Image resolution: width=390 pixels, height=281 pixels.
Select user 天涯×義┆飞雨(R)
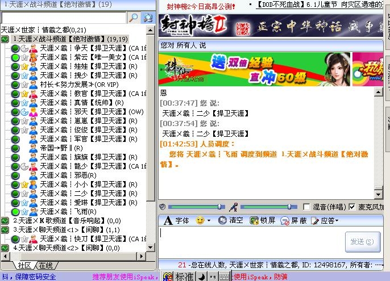[x=68, y=212]
